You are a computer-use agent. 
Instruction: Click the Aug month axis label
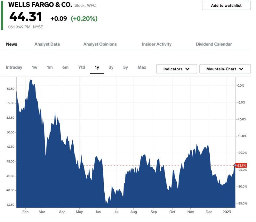[x=133, y=212]
